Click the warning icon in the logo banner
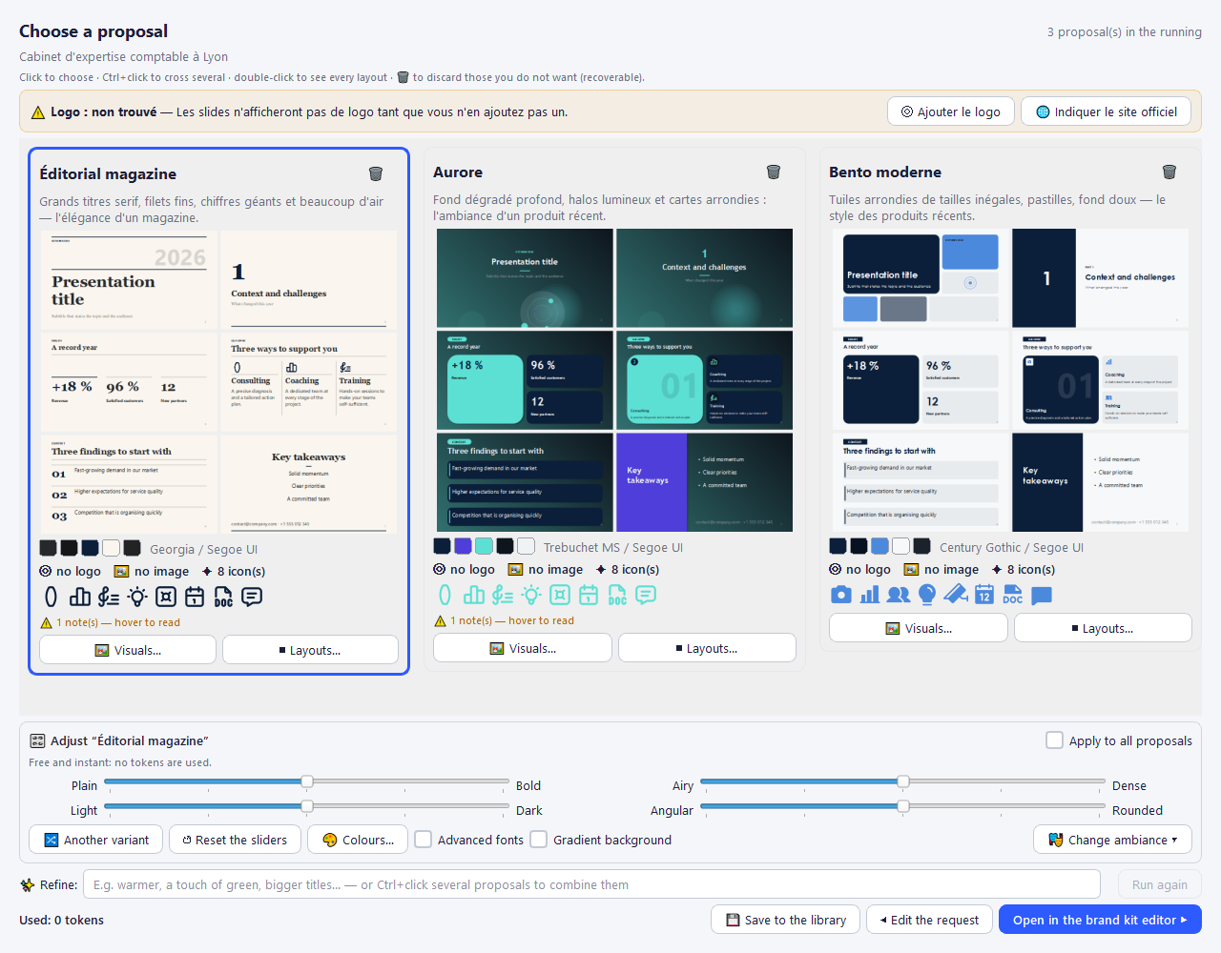Screen dimensions: 1221x953 [x=38, y=112]
